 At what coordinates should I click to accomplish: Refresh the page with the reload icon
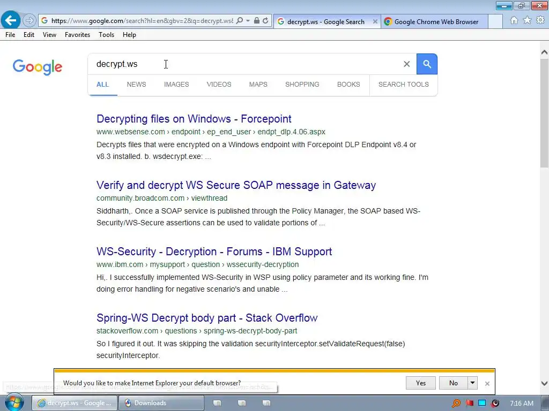pos(265,21)
